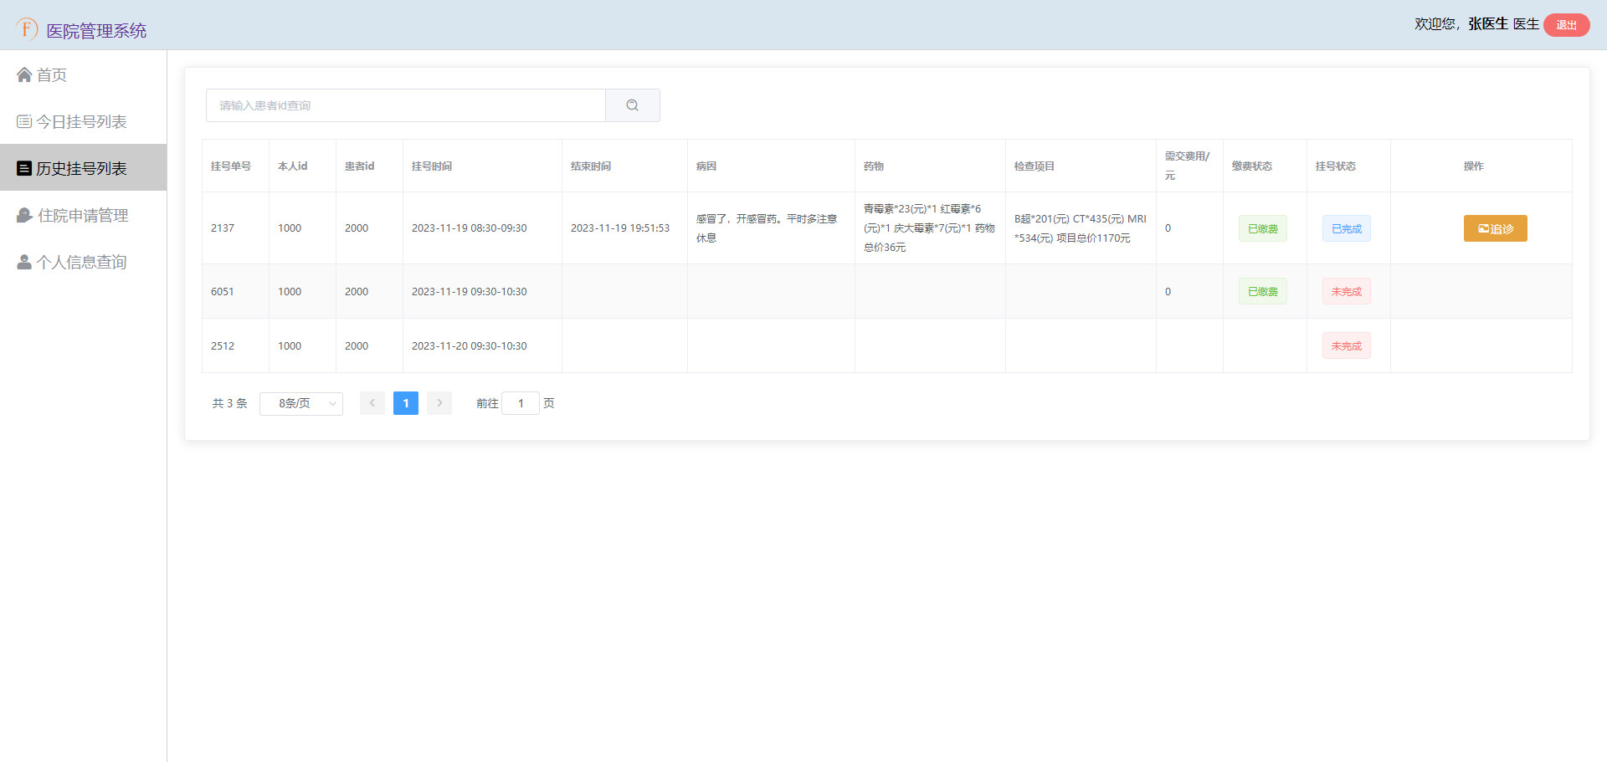Click 共 3 条 total count text
Viewport: 1607px width, 762px height.
229,403
